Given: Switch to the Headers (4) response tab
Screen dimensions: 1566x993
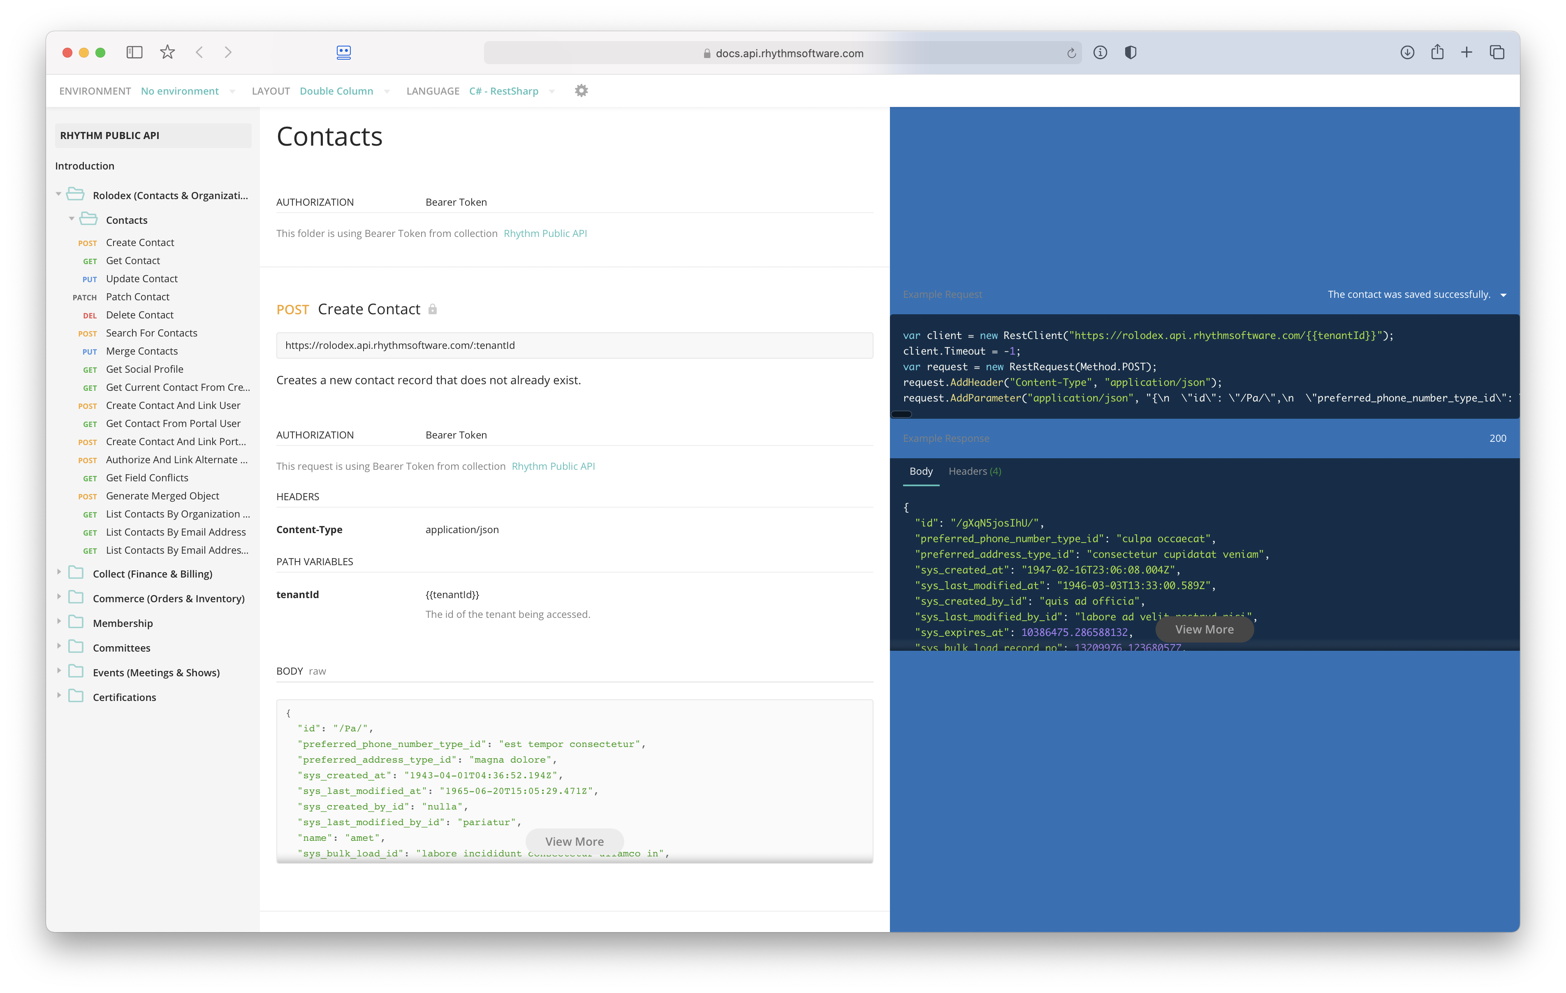Looking at the screenshot, I should pos(974,471).
